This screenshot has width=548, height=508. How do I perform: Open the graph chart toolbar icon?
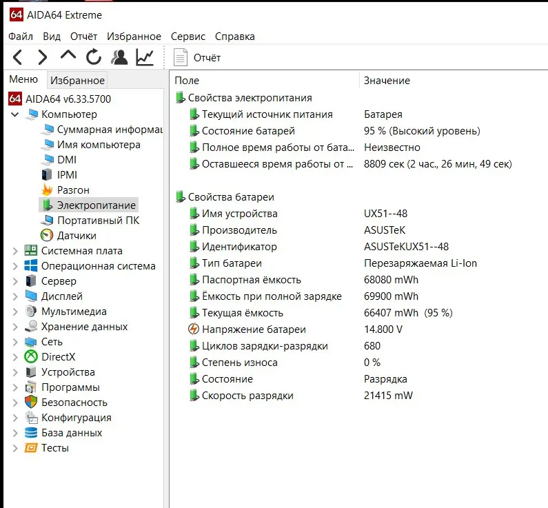click(145, 57)
